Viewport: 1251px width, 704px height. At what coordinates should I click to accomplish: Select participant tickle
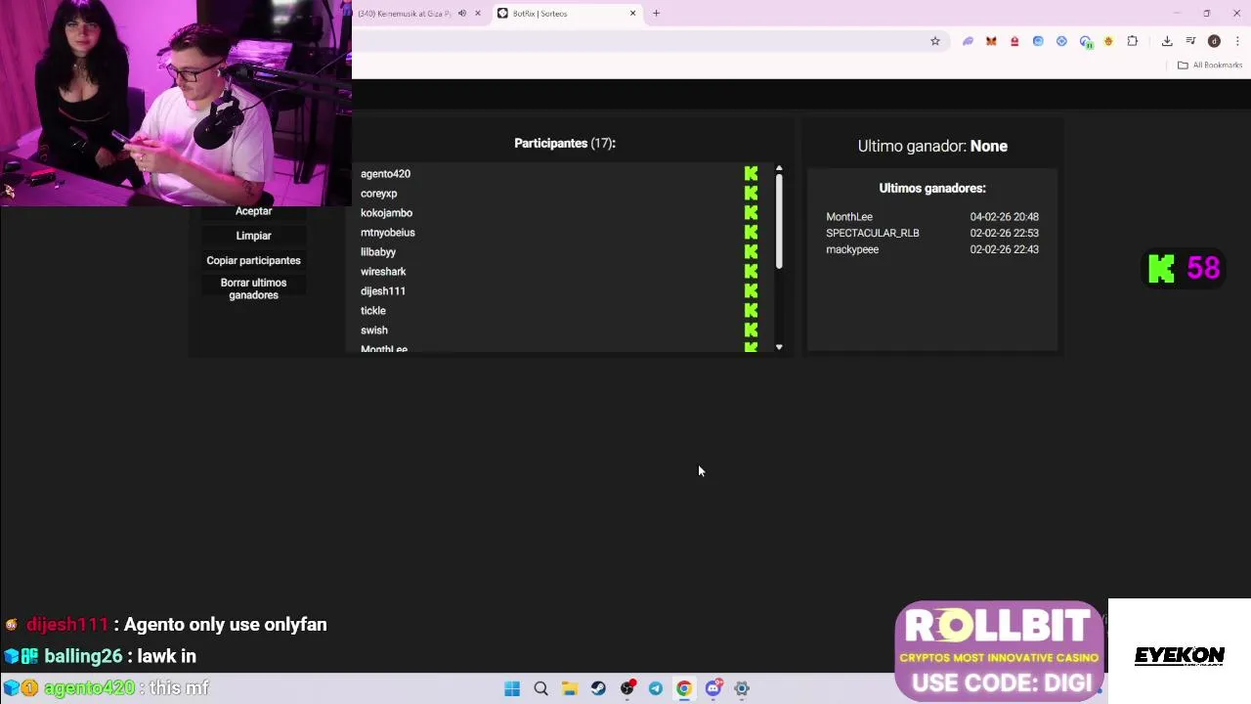[372, 311]
